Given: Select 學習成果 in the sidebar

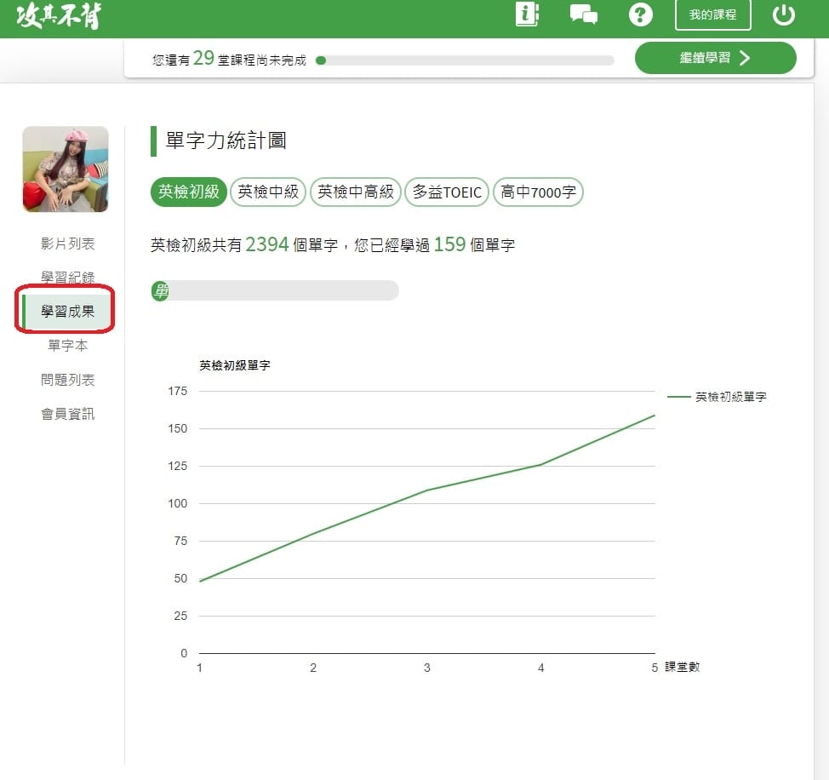Looking at the screenshot, I should [68, 312].
